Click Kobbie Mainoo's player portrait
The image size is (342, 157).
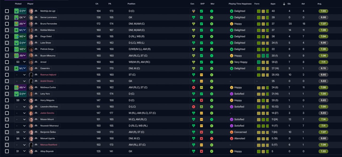(31, 30)
